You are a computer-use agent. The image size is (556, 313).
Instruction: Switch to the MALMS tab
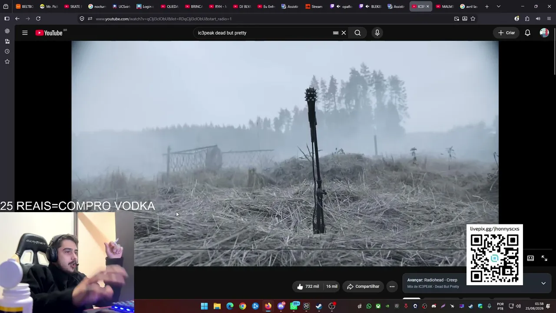click(x=445, y=7)
